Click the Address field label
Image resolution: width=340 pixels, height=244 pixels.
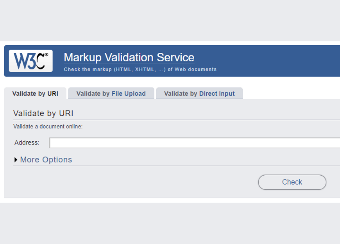point(27,143)
